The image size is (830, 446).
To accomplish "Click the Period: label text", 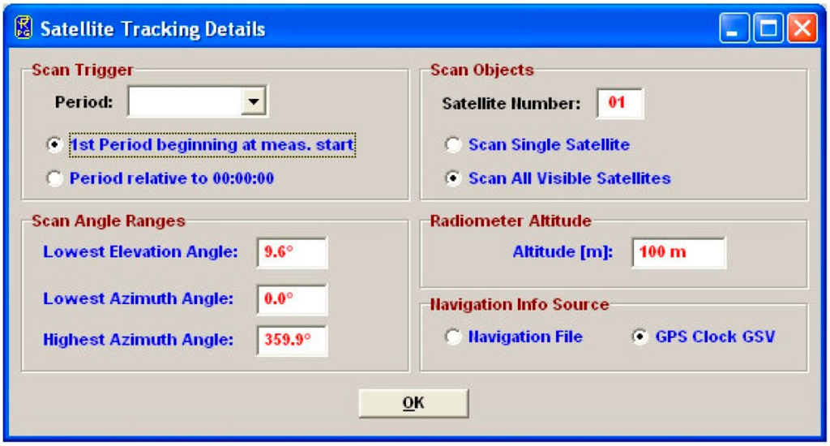I will [83, 101].
